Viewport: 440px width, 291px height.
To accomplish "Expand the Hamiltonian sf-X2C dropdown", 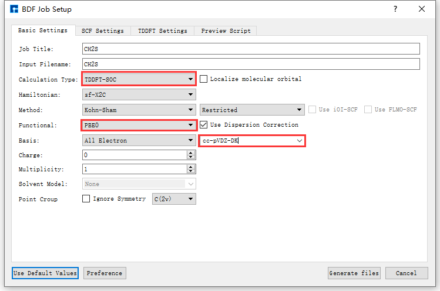I will coord(139,94).
